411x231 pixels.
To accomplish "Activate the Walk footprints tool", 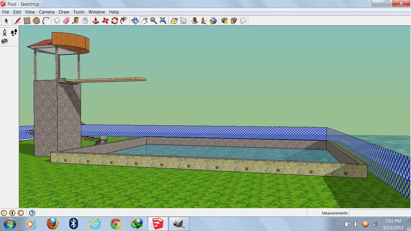I will tap(14, 32).
